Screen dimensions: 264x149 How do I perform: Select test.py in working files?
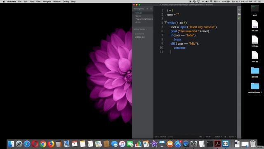(138, 16)
